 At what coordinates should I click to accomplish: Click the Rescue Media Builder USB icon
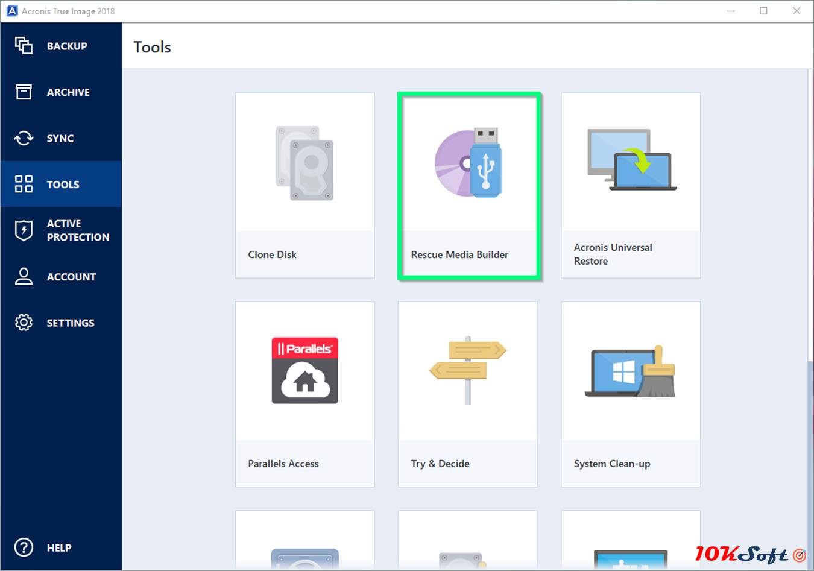(x=468, y=163)
